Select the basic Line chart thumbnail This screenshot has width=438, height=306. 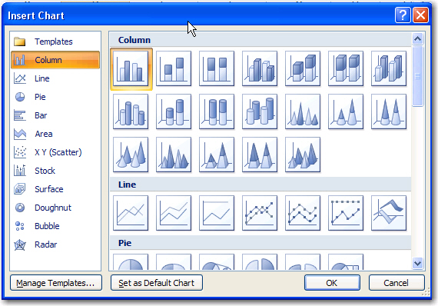click(x=131, y=213)
